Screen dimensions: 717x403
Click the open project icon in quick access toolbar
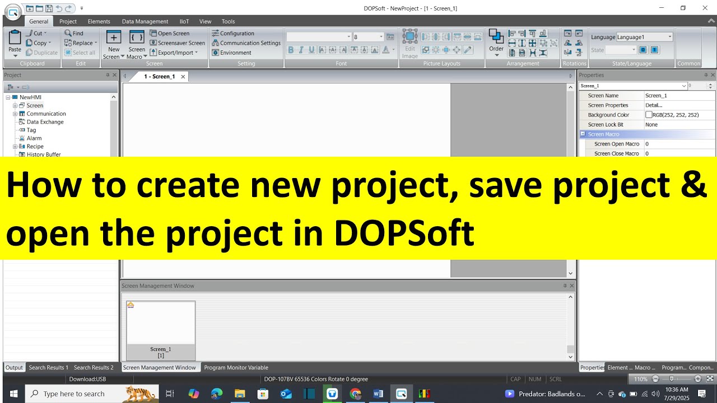(39, 8)
